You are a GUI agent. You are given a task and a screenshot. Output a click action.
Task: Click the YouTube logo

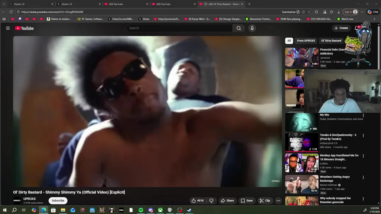tap(24, 28)
